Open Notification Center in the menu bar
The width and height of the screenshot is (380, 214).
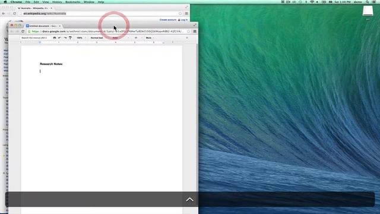click(x=374, y=2)
